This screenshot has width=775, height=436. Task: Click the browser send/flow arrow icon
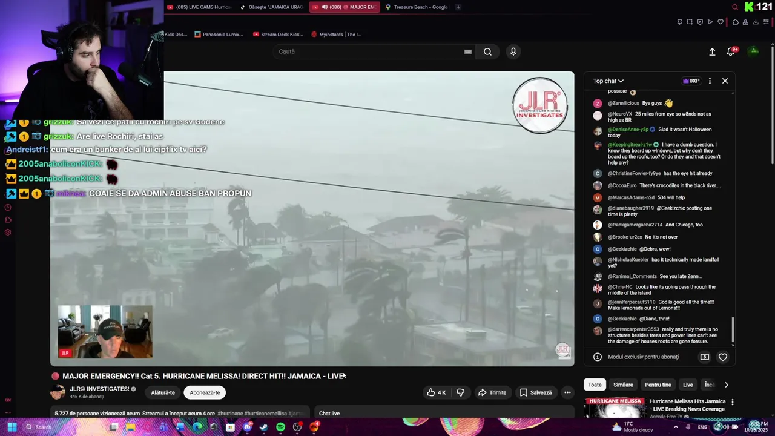pos(710,22)
